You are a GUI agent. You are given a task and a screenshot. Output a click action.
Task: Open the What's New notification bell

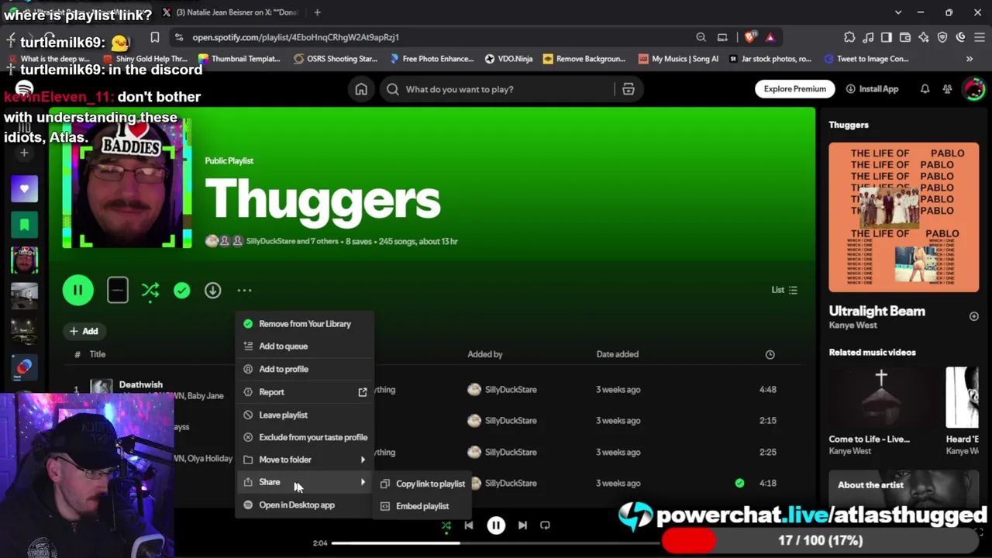pyautogui.click(x=925, y=89)
